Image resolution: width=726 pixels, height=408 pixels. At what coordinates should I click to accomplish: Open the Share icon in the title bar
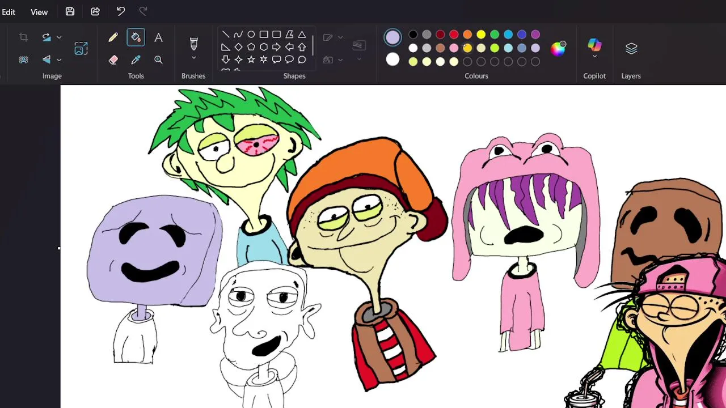tap(95, 11)
